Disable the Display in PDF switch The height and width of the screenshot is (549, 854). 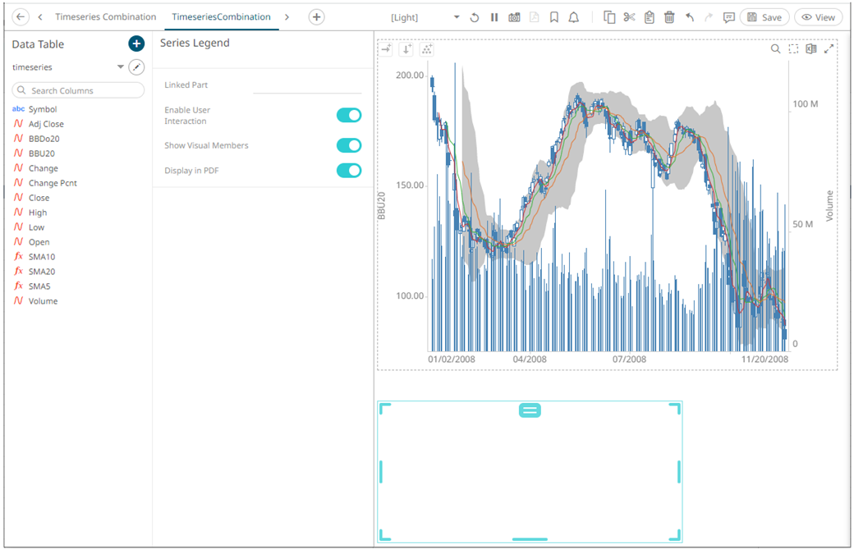click(349, 171)
